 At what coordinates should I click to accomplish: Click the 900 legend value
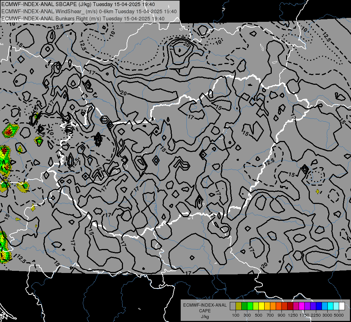(281, 315)
